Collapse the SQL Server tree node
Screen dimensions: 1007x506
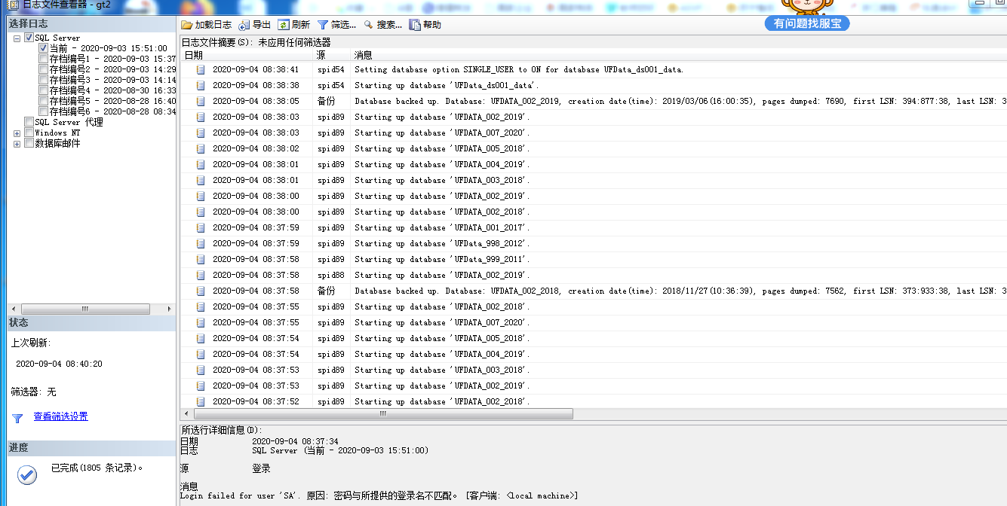[17, 38]
